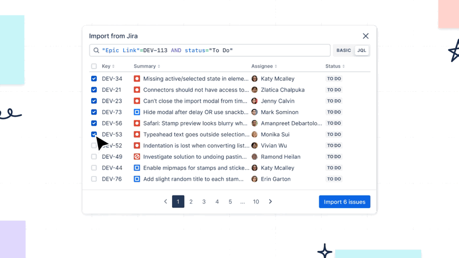Click the JQL query input field

[210, 50]
